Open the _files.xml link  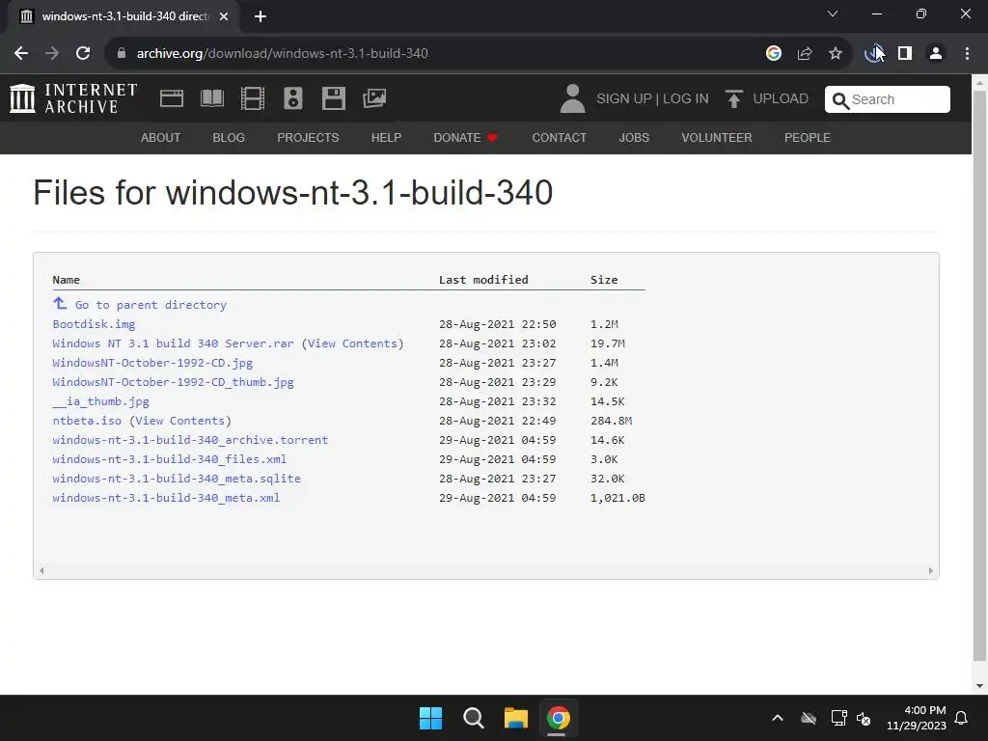coord(170,459)
